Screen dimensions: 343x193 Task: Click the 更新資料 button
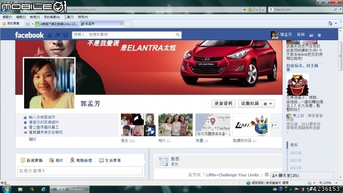click(223, 103)
